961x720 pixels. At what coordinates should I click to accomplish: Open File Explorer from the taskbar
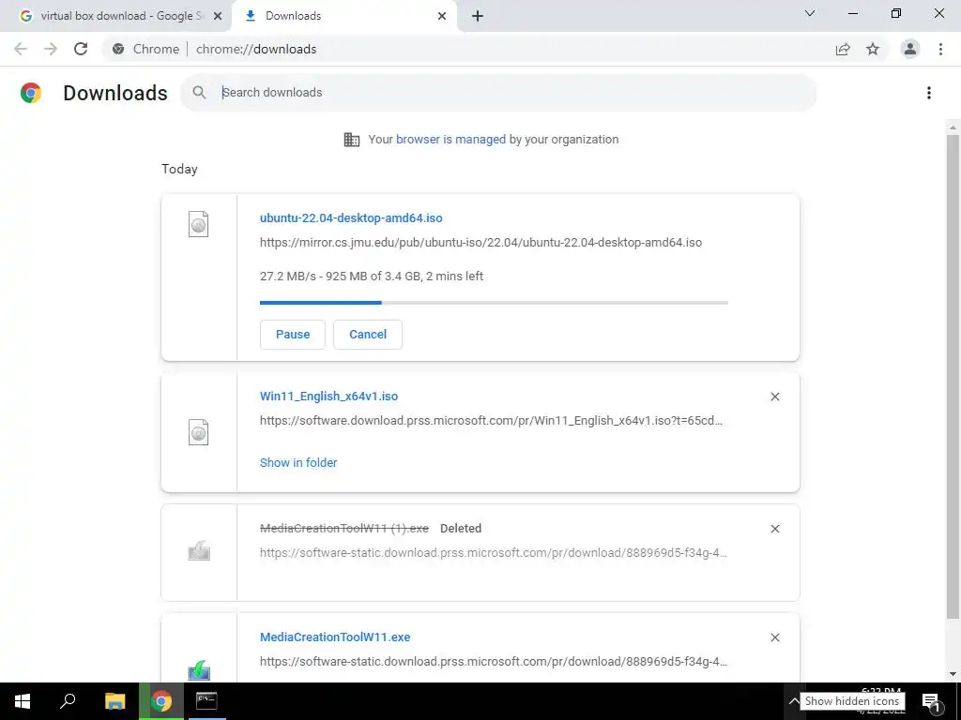coord(114,701)
